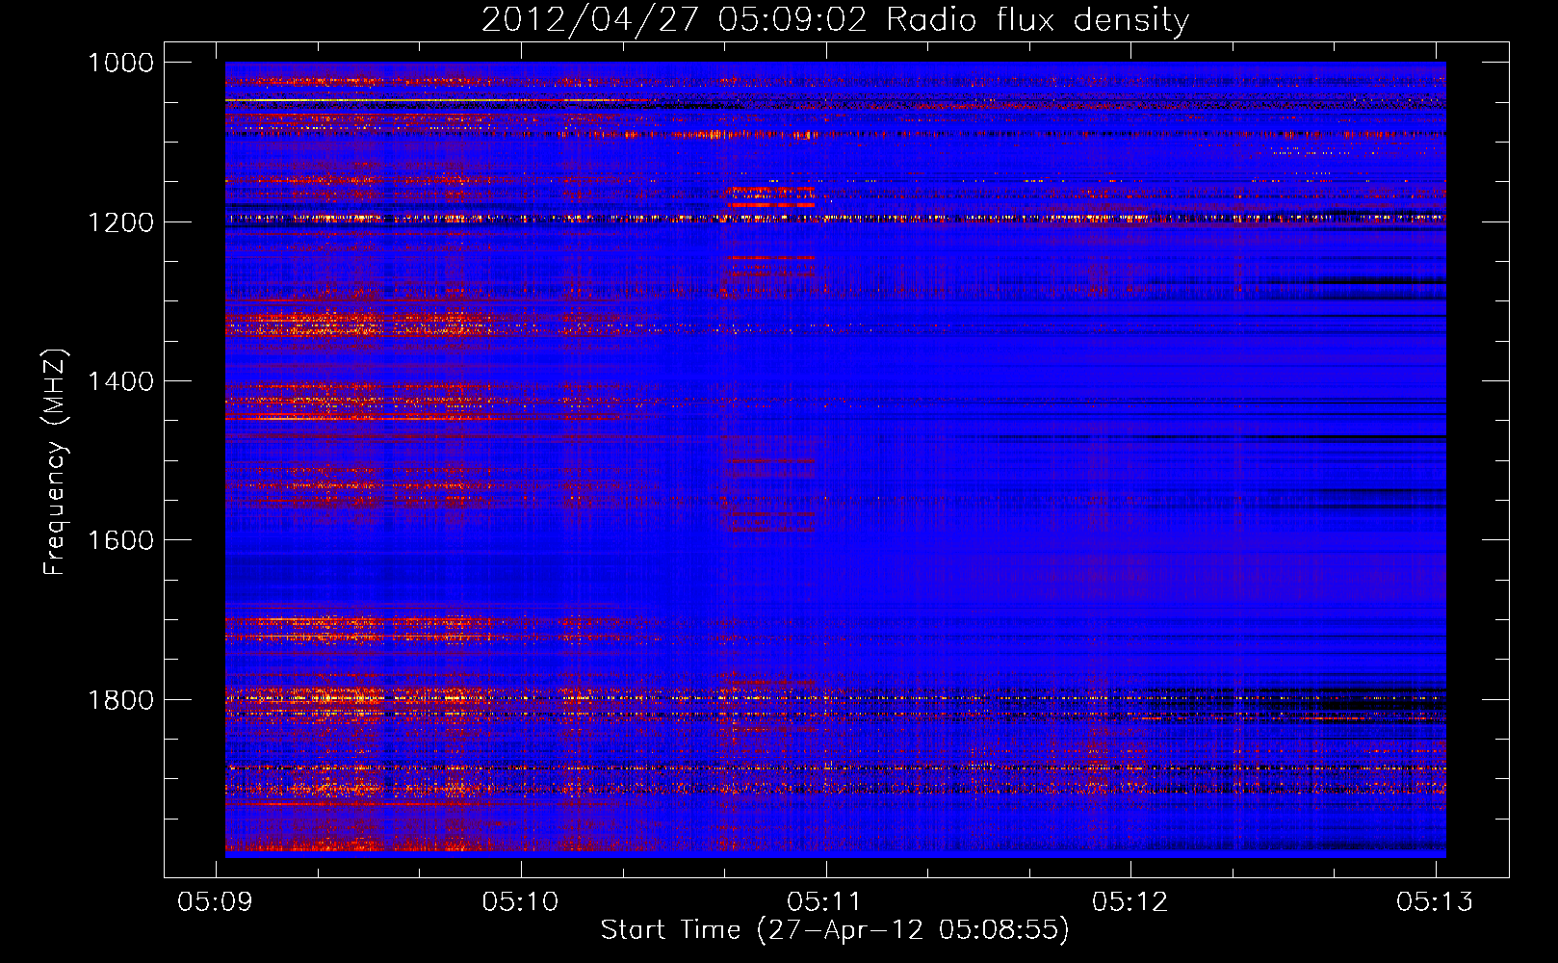Click the 'Frequency (MHZ)' axis label
Image resolution: width=1558 pixels, height=963 pixels.
pyautogui.click(x=55, y=462)
